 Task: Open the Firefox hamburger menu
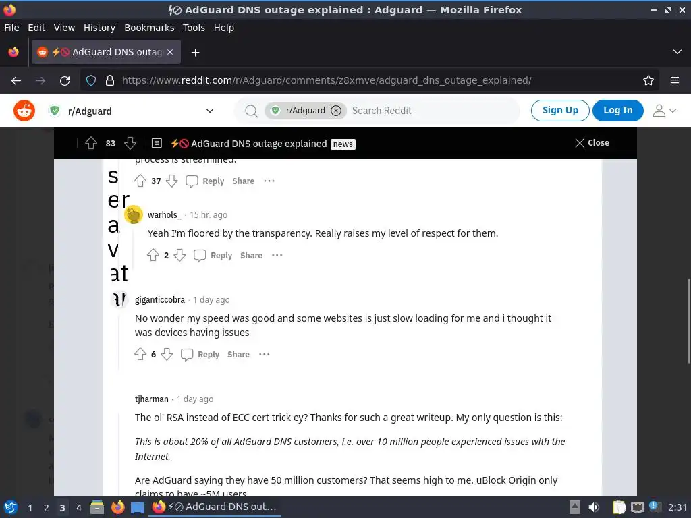click(x=674, y=80)
